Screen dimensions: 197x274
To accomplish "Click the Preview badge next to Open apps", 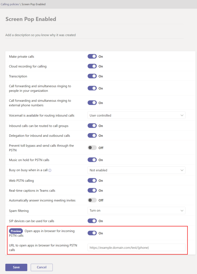I will click(x=16, y=231).
